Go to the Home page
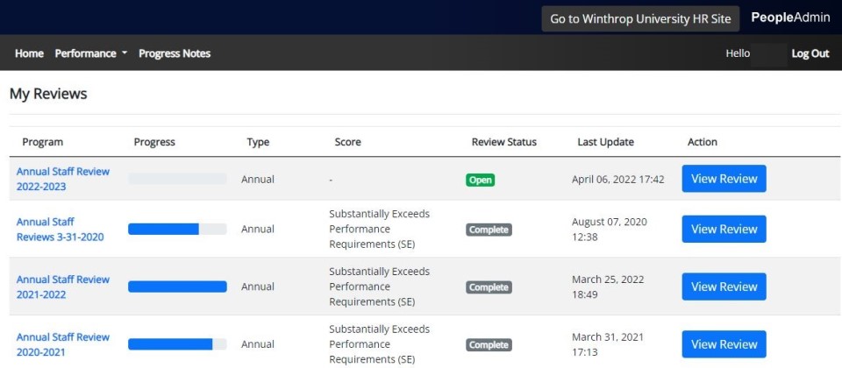 [29, 53]
